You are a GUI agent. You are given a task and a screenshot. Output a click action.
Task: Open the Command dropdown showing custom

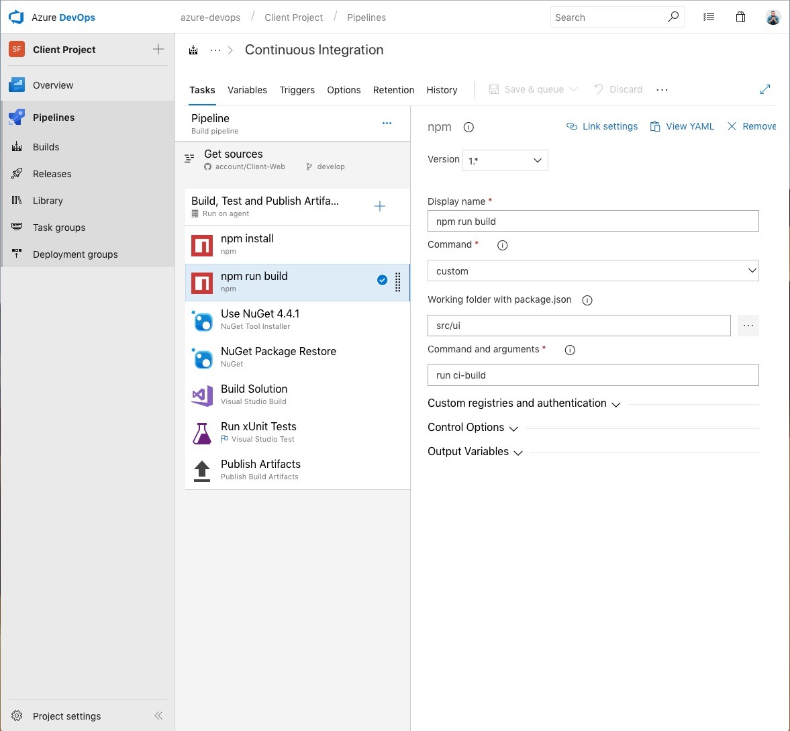tap(593, 271)
